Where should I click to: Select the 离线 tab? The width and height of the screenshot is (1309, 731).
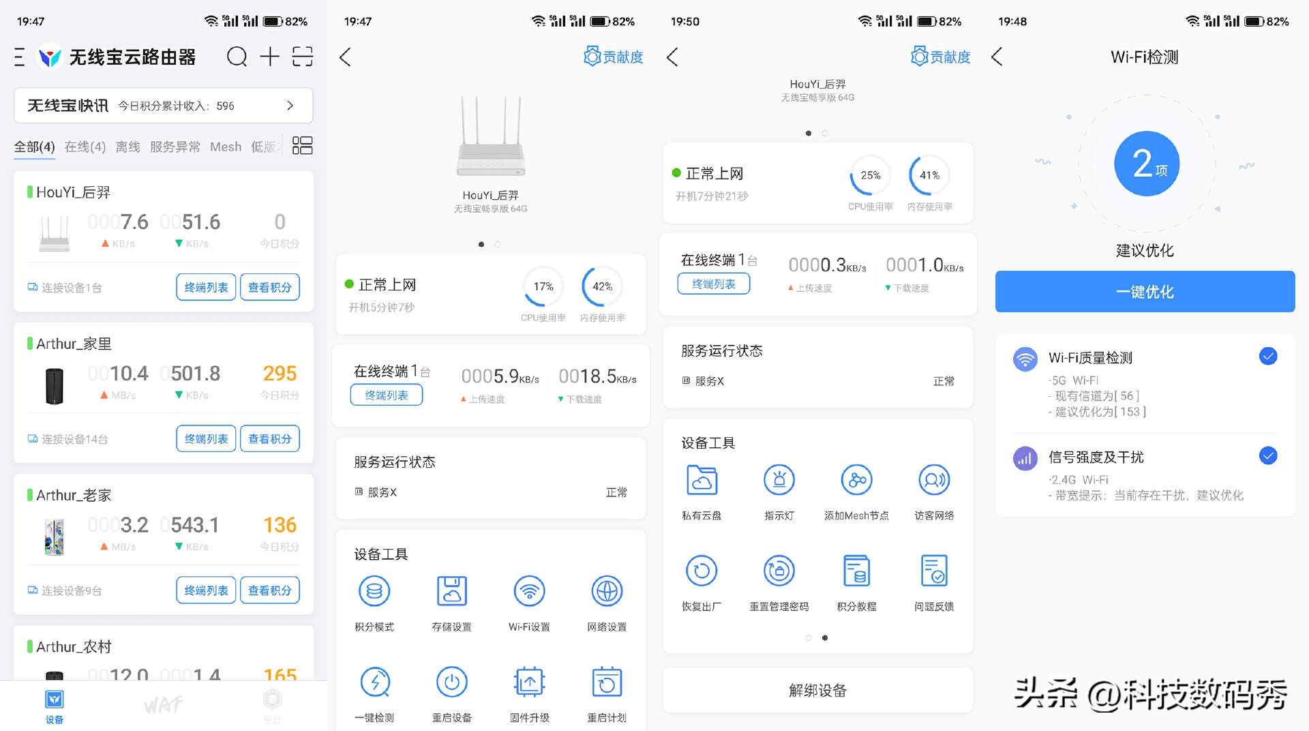tap(127, 147)
